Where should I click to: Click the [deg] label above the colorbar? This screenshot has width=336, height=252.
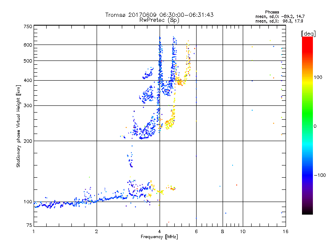308,33
